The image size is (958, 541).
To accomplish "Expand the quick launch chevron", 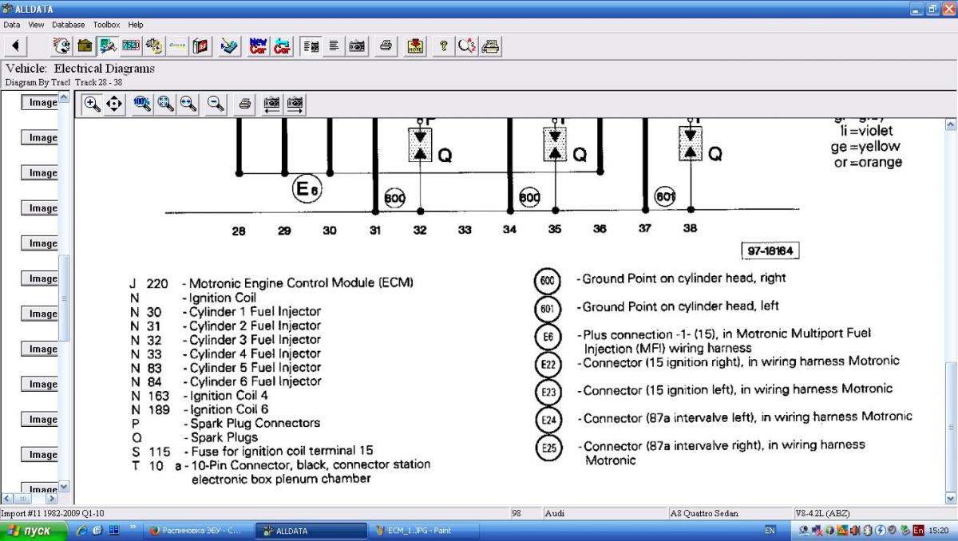I will [x=131, y=528].
